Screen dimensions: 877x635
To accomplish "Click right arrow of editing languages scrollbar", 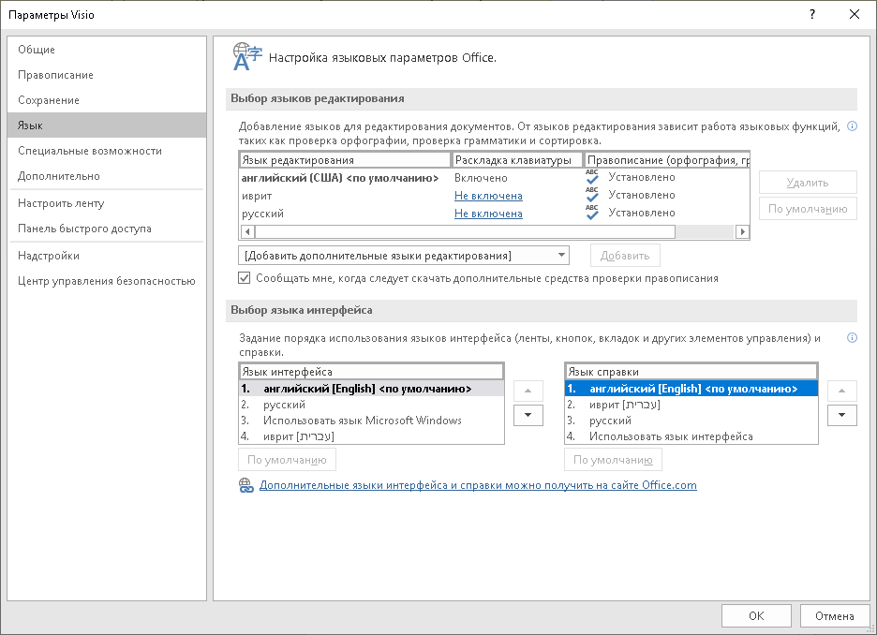I will [742, 231].
